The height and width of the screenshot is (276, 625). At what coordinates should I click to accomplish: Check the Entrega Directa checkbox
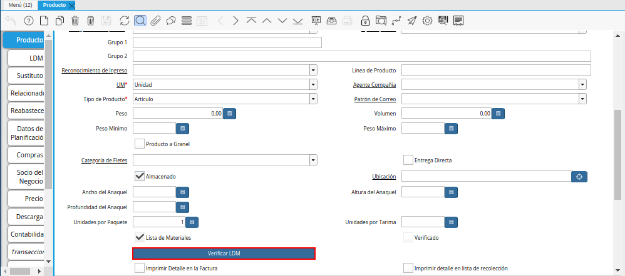408,160
